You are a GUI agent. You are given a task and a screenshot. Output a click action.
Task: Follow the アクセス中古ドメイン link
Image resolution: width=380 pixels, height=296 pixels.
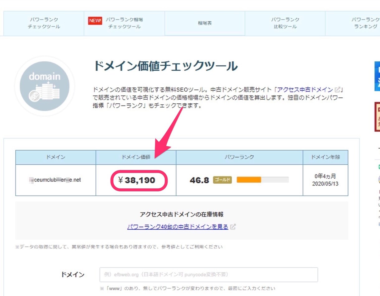(x=305, y=90)
